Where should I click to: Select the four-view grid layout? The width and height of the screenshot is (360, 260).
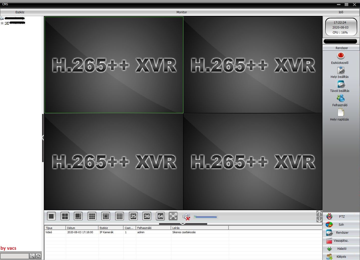65,216
